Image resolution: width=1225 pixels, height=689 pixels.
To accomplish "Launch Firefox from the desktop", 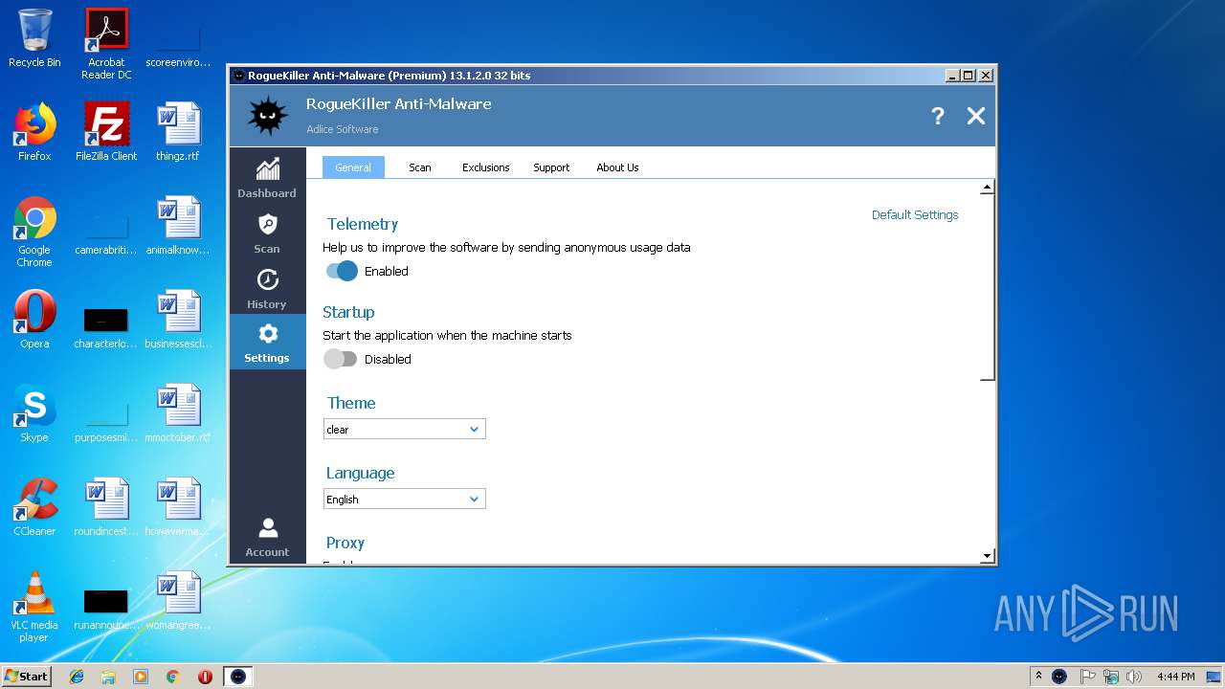I will click(x=34, y=132).
